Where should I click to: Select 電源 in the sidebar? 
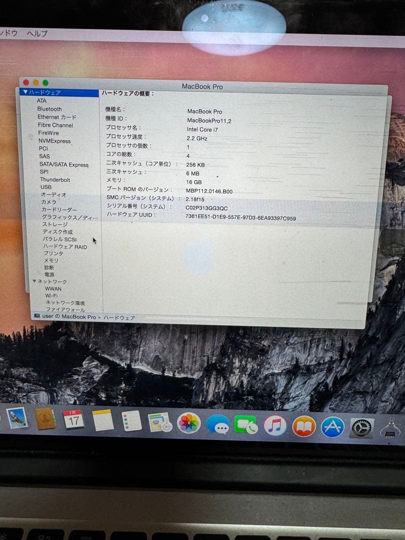(x=49, y=275)
